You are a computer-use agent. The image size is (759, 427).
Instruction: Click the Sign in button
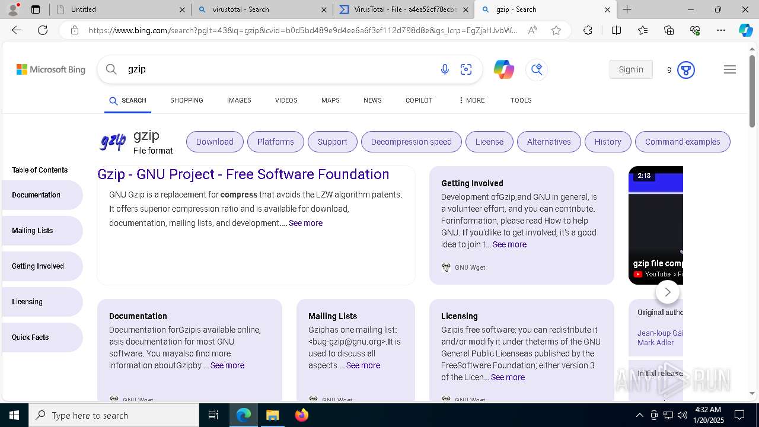coord(631,69)
